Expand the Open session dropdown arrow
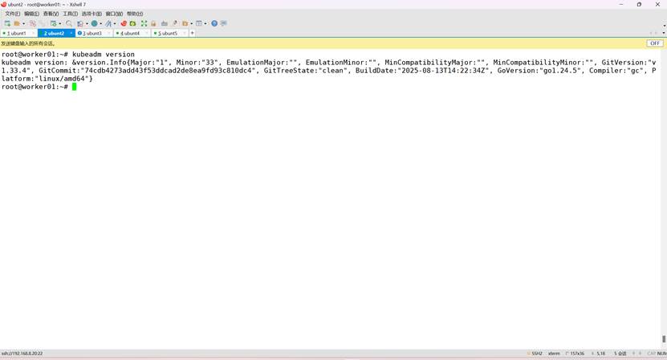The width and height of the screenshot is (667, 360). pos(23,23)
